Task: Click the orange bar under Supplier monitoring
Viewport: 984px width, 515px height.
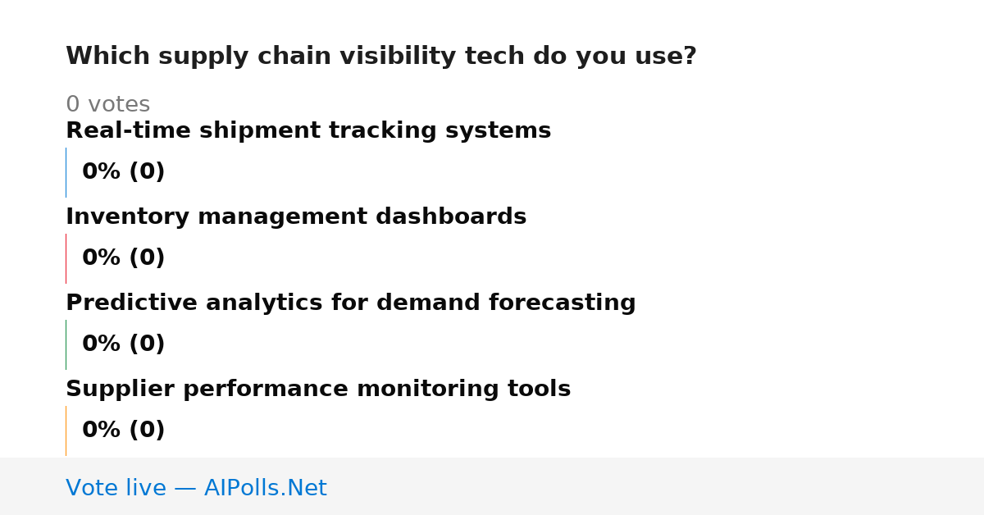Action: coord(66,431)
